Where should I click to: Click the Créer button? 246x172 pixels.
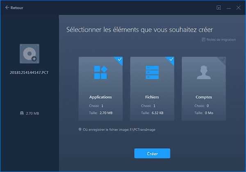(152, 154)
